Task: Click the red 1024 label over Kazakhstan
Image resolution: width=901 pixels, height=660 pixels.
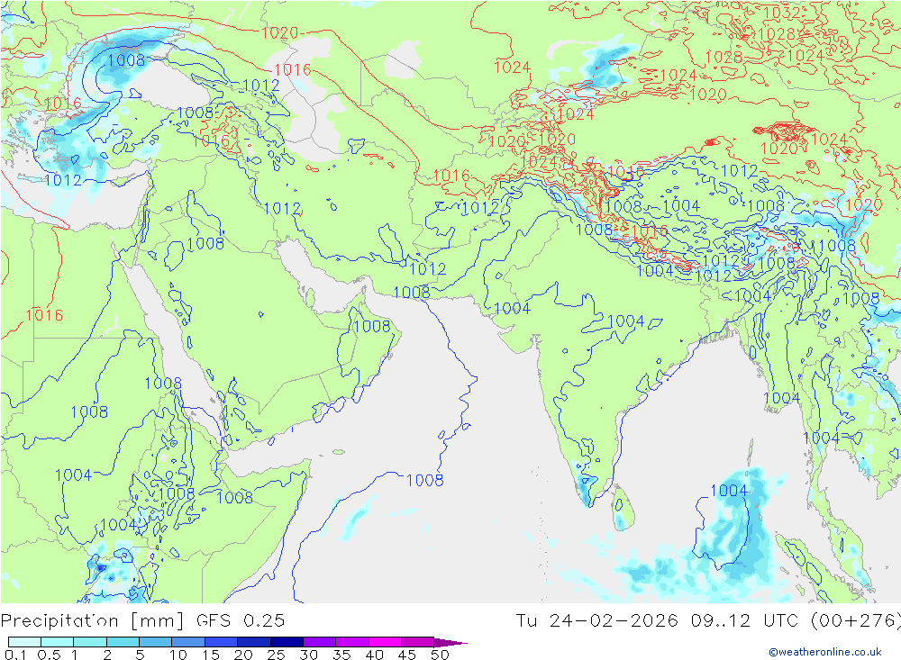Action: pyautogui.click(x=512, y=68)
